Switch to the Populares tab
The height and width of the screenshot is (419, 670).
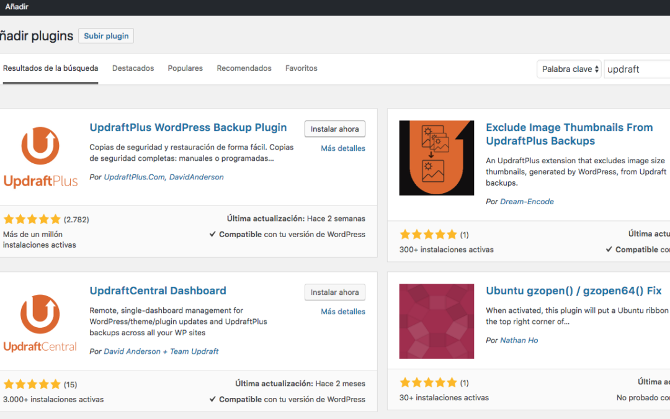point(185,68)
